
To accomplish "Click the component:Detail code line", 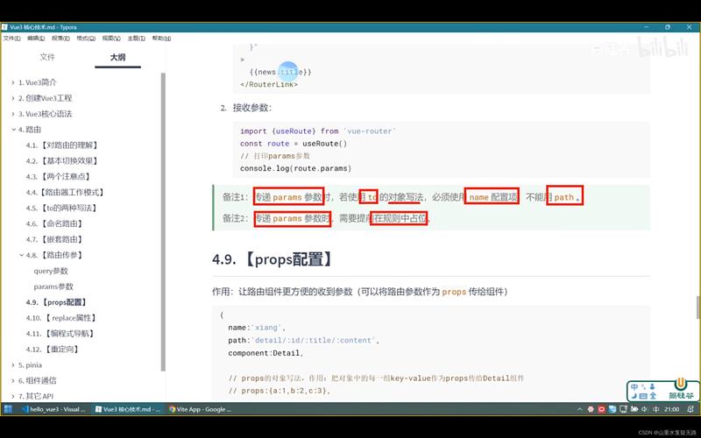I will click(266, 353).
